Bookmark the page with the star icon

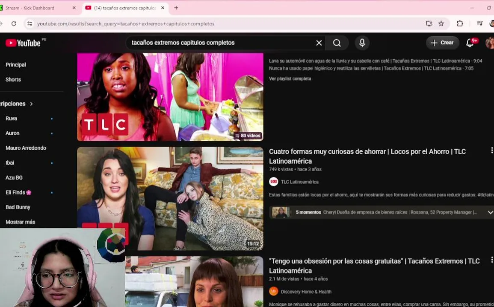(441, 23)
